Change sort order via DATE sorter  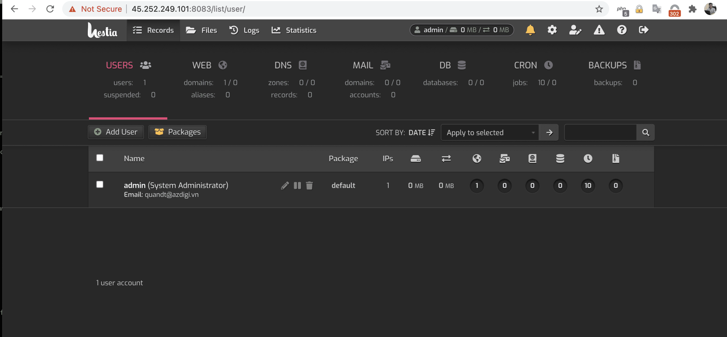point(421,132)
